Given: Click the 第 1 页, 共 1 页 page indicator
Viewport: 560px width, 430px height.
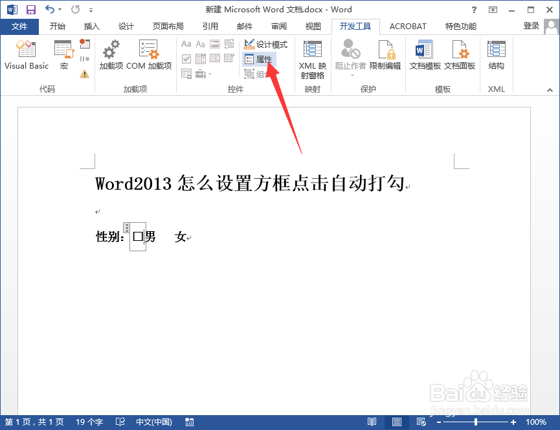Looking at the screenshot, I should [x=34, y=422].
